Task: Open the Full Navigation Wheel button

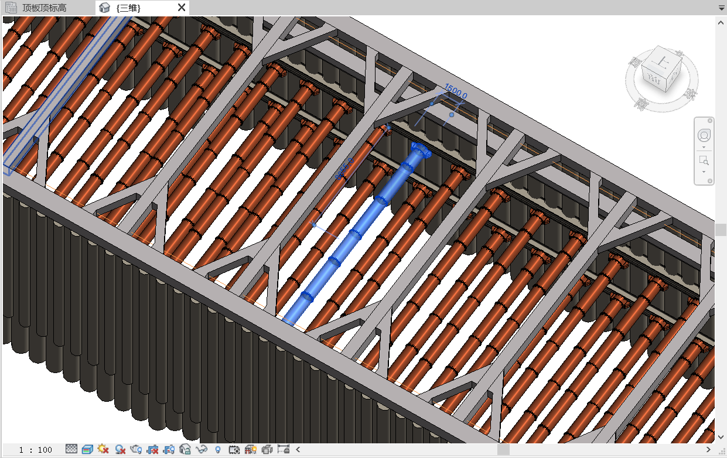Action: click(704, 135)
